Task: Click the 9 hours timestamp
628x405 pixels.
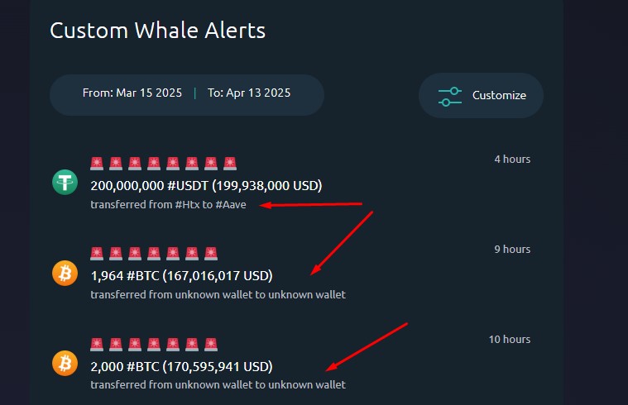Action: pyautogui.click(x=512, y=250)
